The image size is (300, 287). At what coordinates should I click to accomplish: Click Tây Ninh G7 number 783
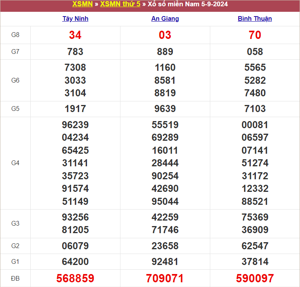click(75, 52)
